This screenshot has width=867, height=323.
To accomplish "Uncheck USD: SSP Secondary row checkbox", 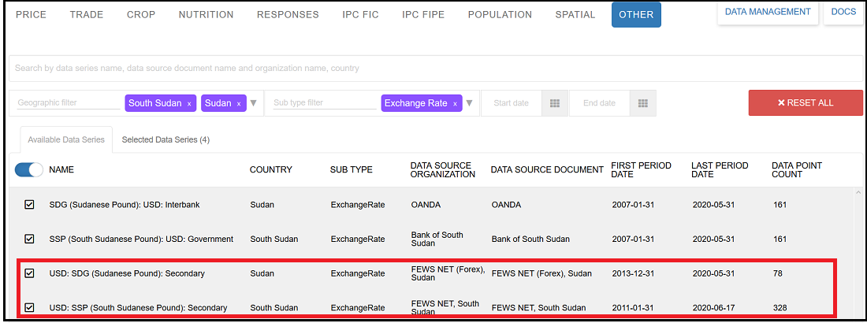I will (x=29, y=307).
